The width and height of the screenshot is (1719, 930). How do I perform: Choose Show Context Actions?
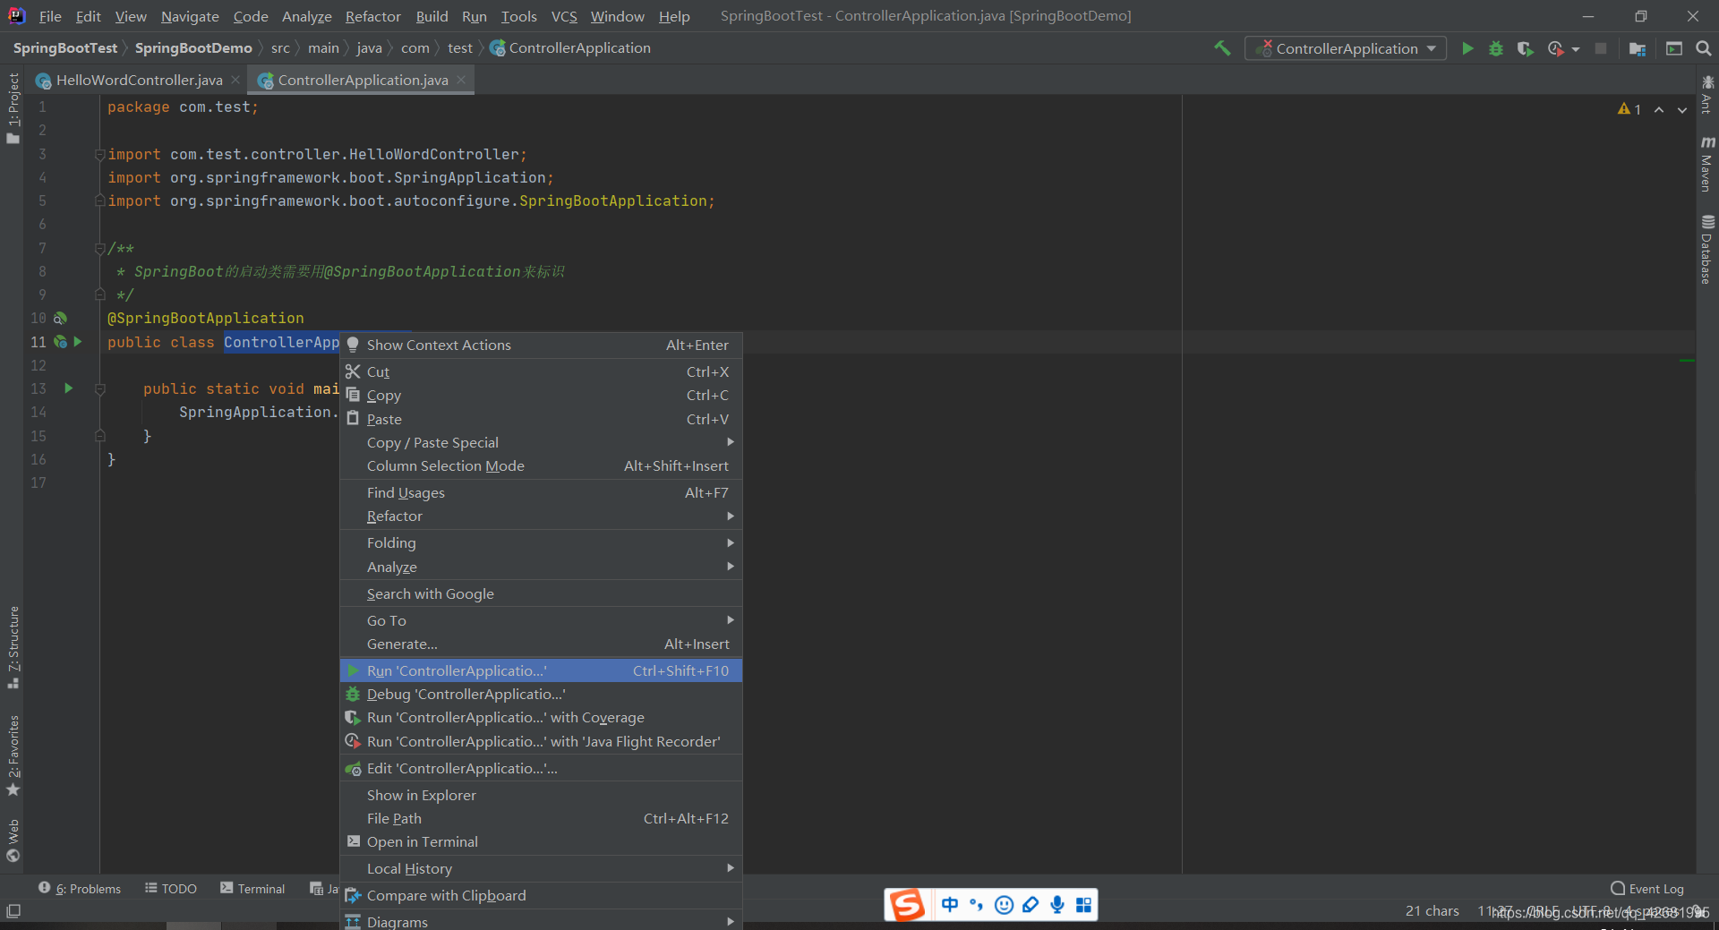tap(541, 345)
